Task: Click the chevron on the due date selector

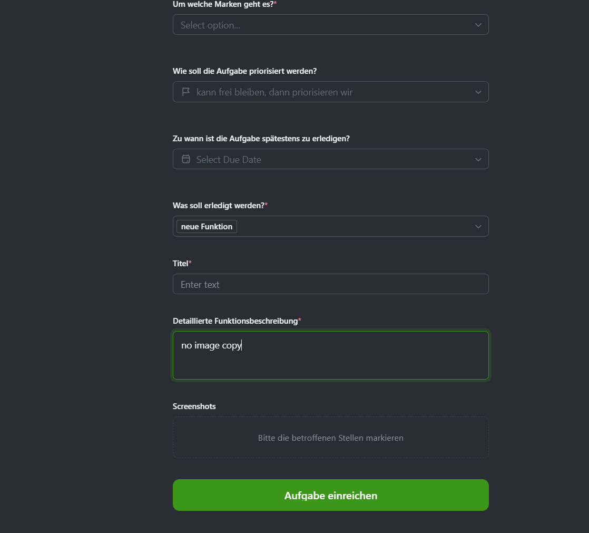Action: (x=478, y=159)
